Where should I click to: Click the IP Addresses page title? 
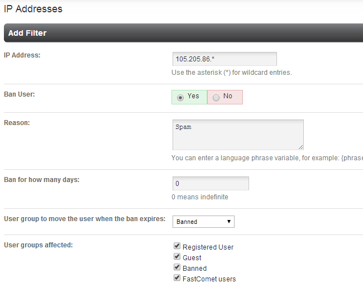[33, 9]
